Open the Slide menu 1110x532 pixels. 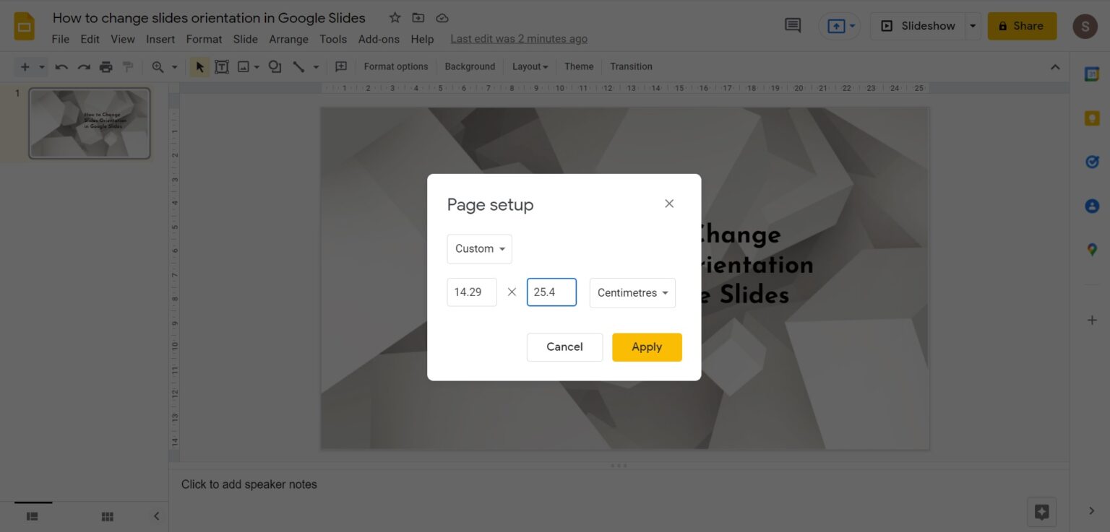coord(246,39)
